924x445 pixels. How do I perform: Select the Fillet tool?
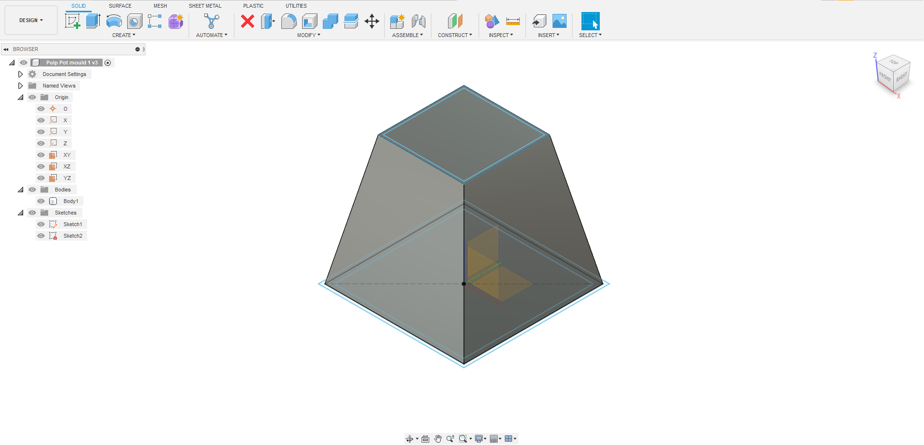point(289,21)
